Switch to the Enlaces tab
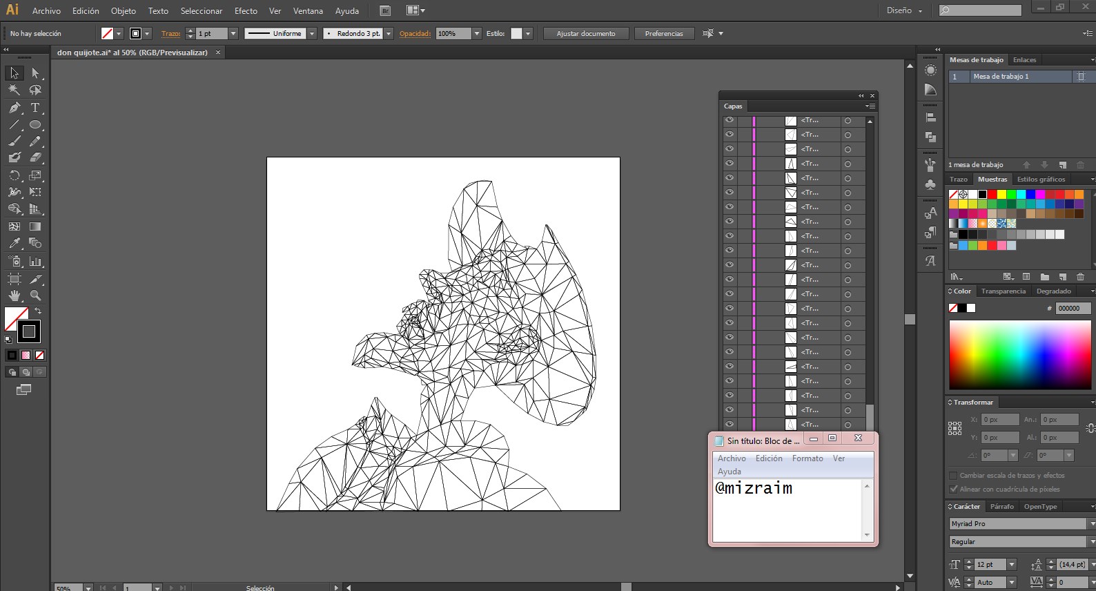Image resolution: width=1096 pixels, height=591 pixels. point(1024,60)
